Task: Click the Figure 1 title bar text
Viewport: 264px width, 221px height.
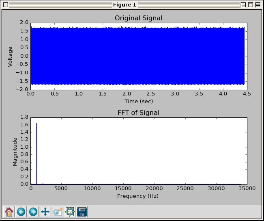Action: click(124, 5)
